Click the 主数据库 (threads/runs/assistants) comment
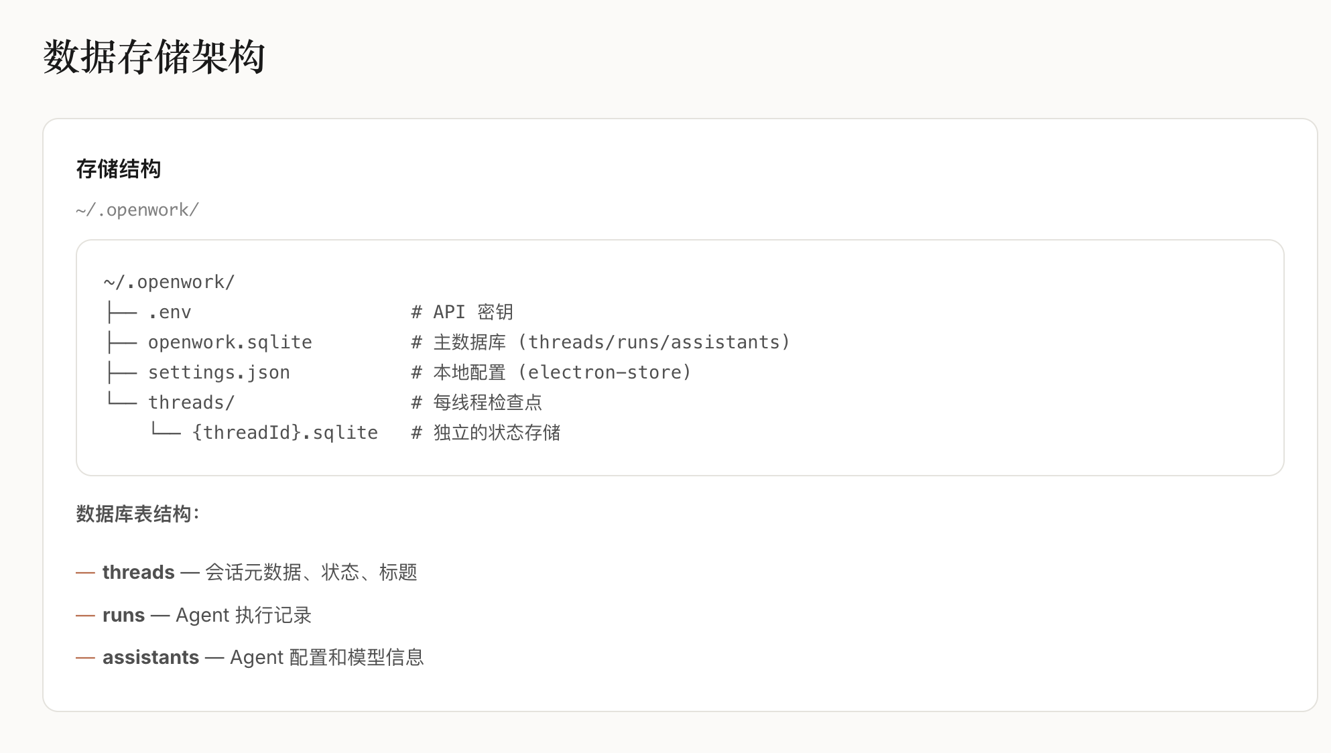The image size is (1331, 753). pos(601,342)
